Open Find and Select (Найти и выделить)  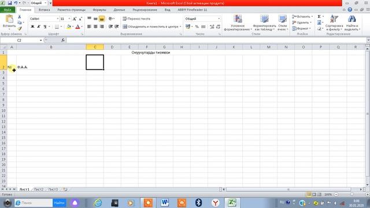[352, 23]
